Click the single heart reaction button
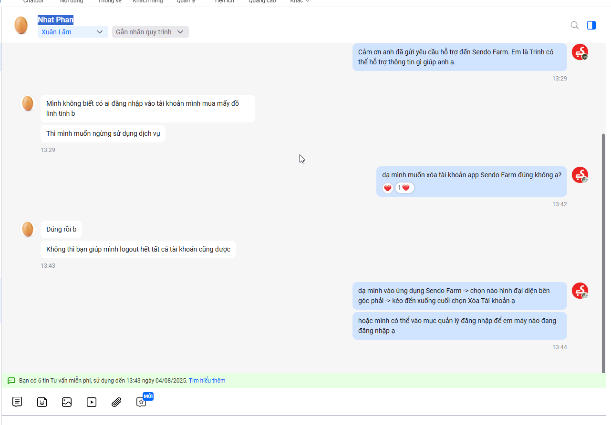The width and height of the screenshot is (611, 425). tap(388, 188)
